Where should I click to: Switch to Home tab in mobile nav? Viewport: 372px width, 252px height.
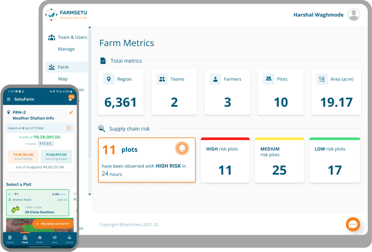pyautogui.click(x=39, y=239)
